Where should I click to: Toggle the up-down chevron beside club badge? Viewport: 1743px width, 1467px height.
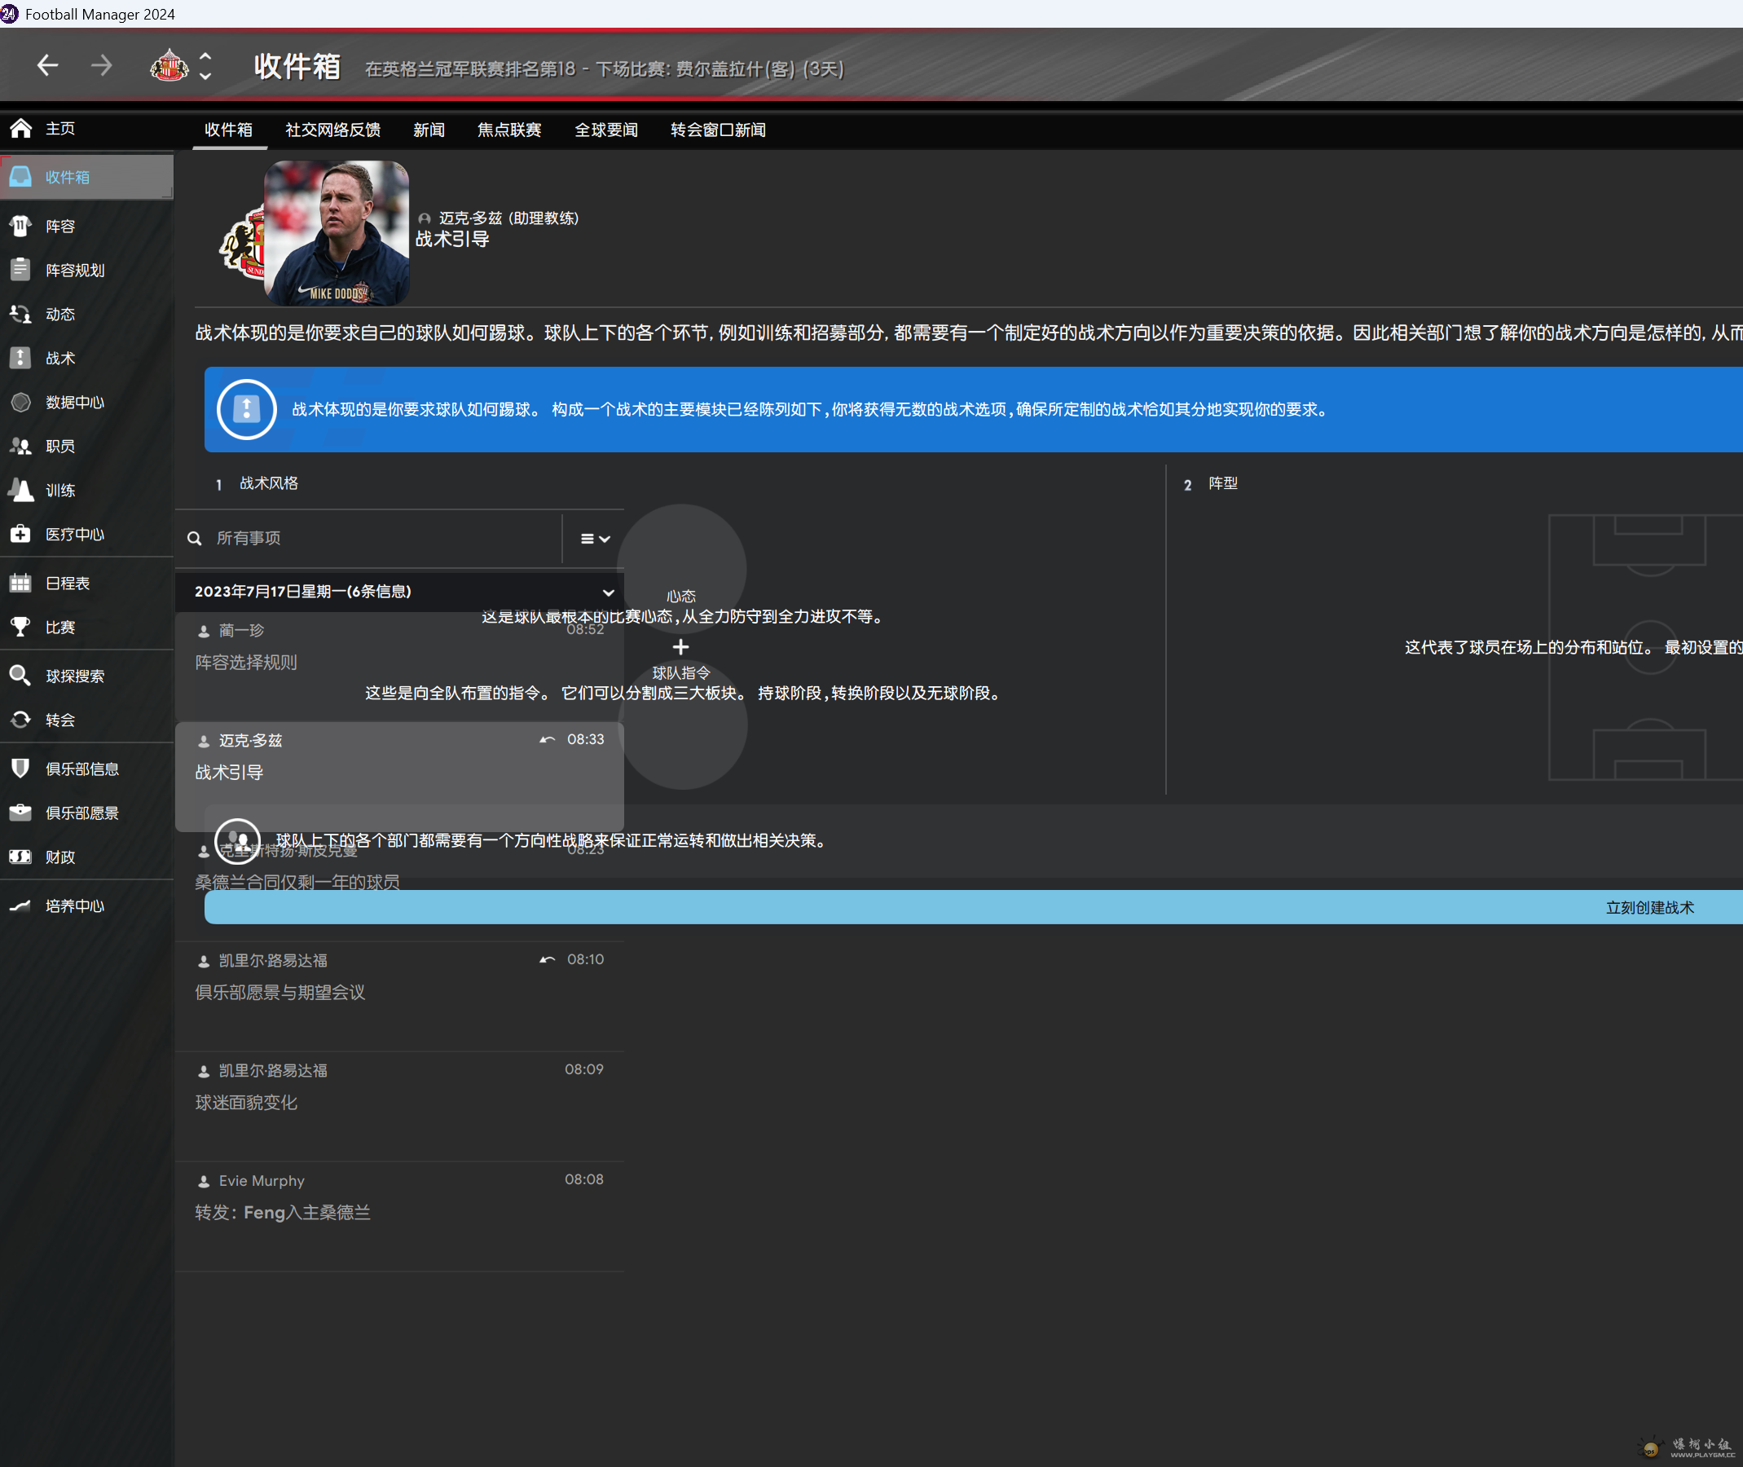click(205, 66)
